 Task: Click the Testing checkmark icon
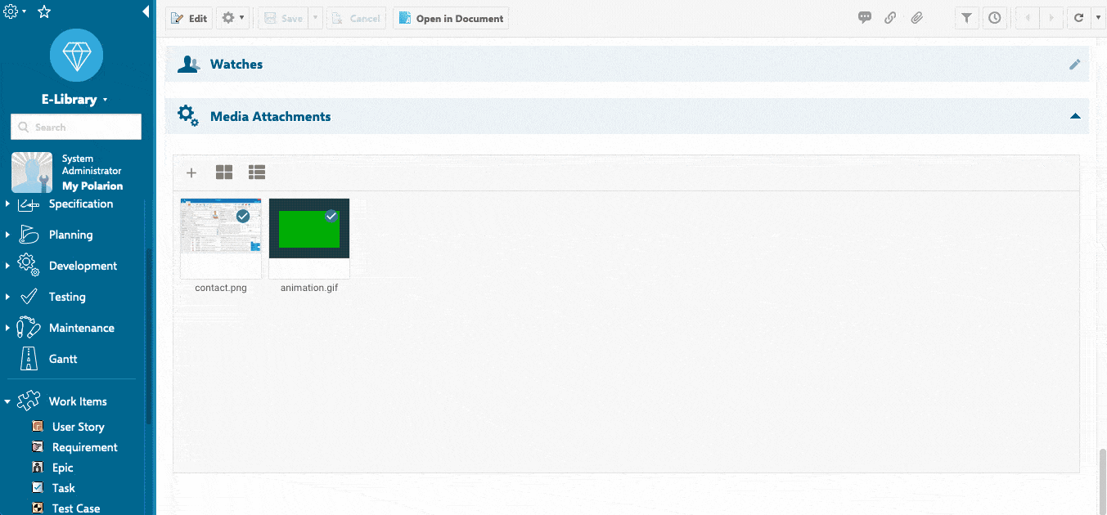point(29,297)
